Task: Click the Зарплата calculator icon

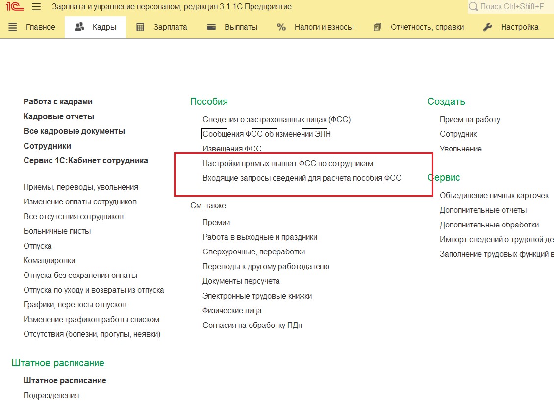Action: 140,27
